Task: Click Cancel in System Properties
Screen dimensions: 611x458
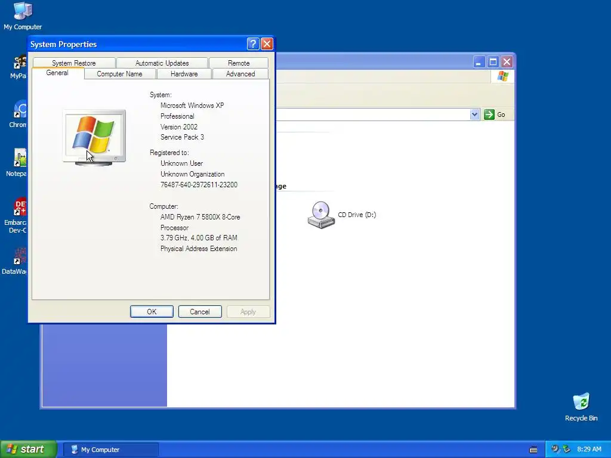Action: pyautogui.click(x=200, y=311)
